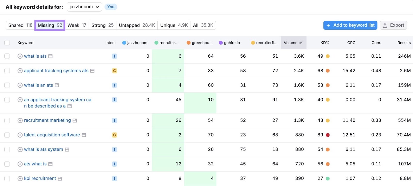
Task: Open SERP icon for 'applicant tracking systems ats'
Action: (92, 71)
